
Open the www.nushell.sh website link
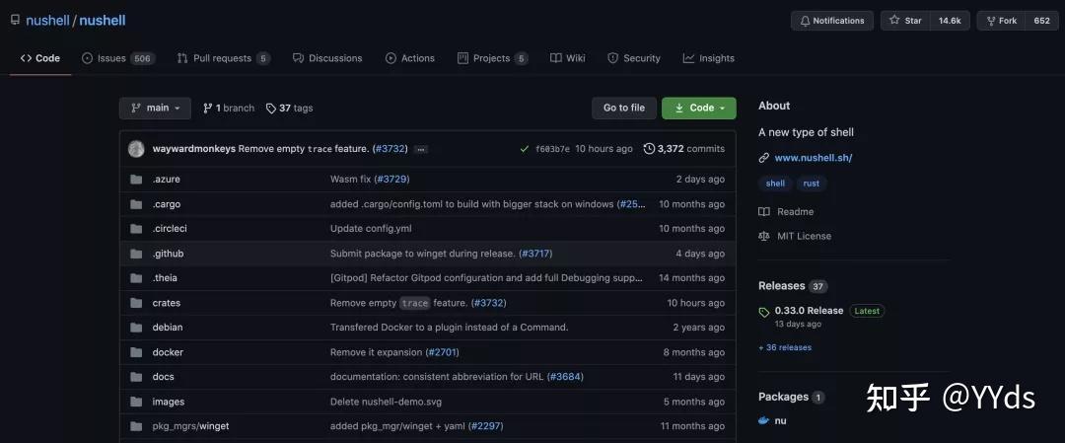pyautogui.click(x=813, y=158)
